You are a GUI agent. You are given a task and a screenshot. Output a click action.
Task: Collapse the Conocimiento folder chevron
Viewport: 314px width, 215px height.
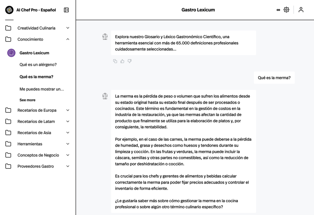(x=68, y=39)
